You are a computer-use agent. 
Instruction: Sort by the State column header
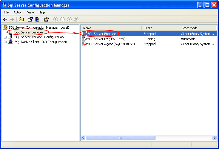(148, 28)
